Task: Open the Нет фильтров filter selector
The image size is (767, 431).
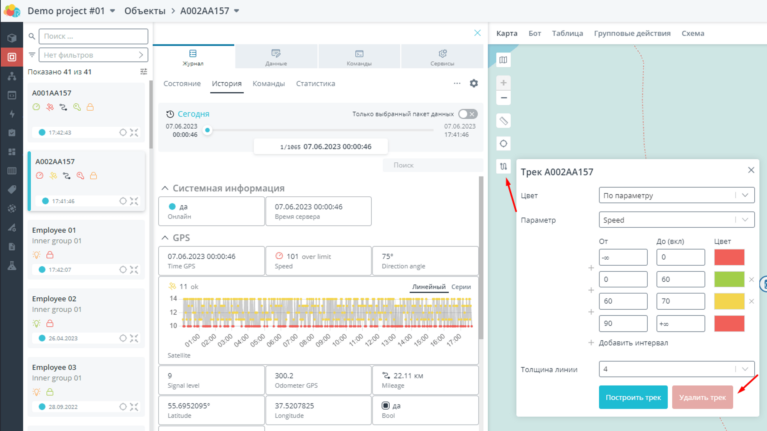Action: pyautogui.click(x=93, y=55)
